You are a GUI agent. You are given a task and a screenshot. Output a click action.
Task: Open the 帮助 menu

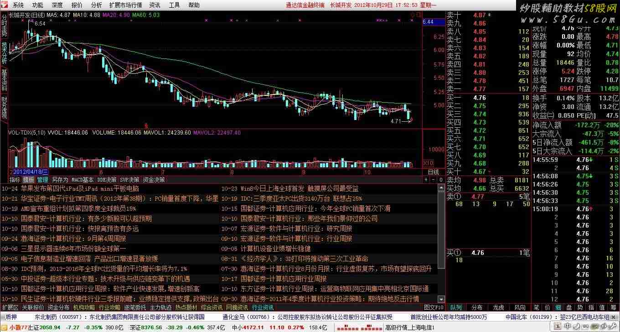194,5
